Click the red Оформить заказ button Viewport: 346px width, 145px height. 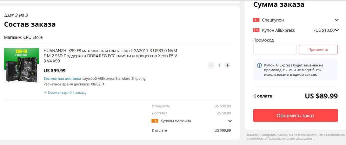tap(295, 115)
